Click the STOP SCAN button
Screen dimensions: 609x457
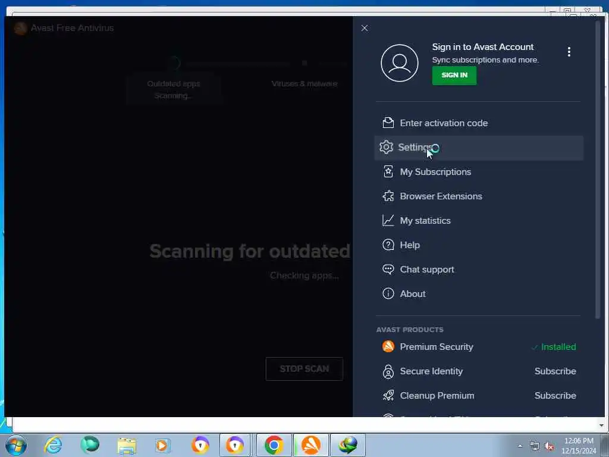(x=304, y=369)
